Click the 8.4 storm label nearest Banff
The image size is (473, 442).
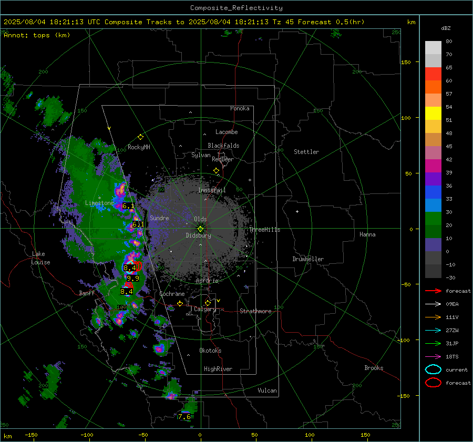pyautogui.click(x=126, y=292)
